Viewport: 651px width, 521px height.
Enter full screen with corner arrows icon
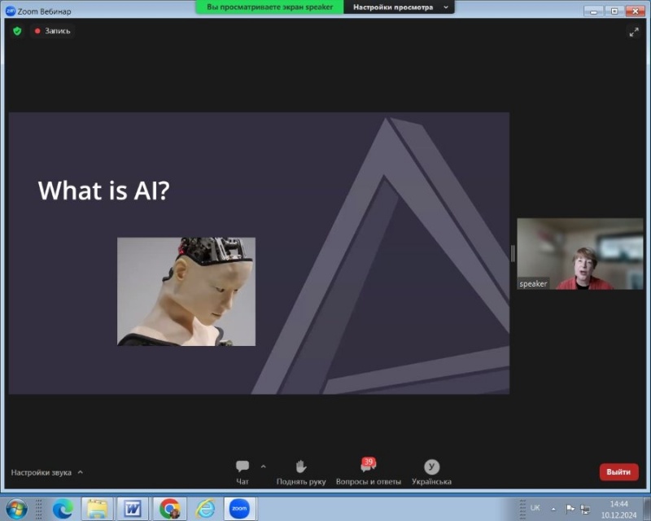coord(634,32)
